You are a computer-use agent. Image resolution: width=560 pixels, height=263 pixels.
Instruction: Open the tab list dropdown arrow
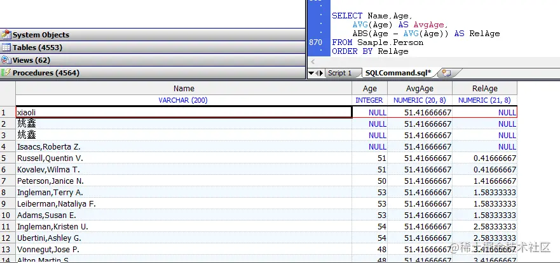click(311, 74)
